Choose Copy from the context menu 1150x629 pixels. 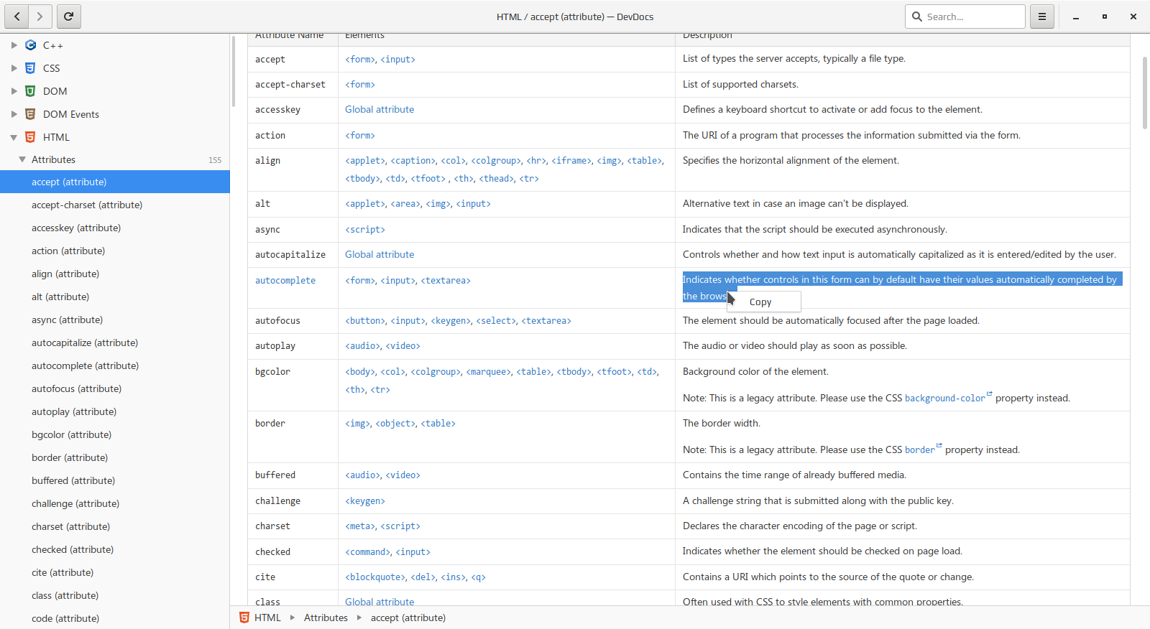pos(764,302)
